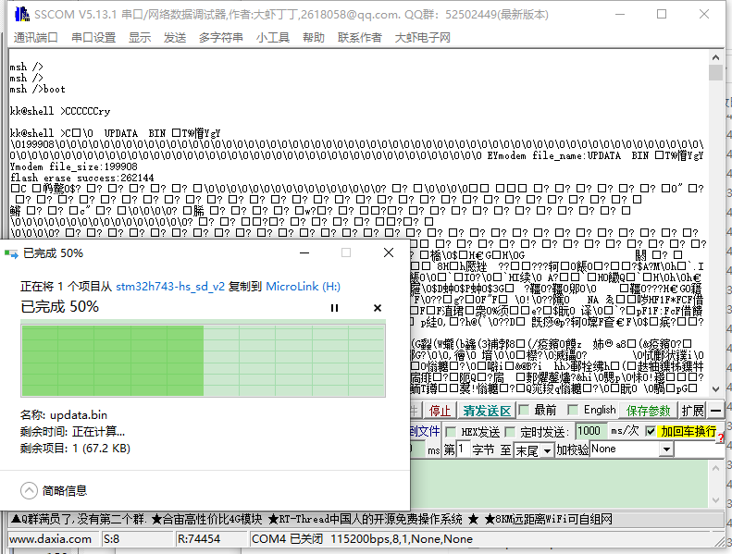Toggle the 定时发送 checkbox

click(510, 432)
